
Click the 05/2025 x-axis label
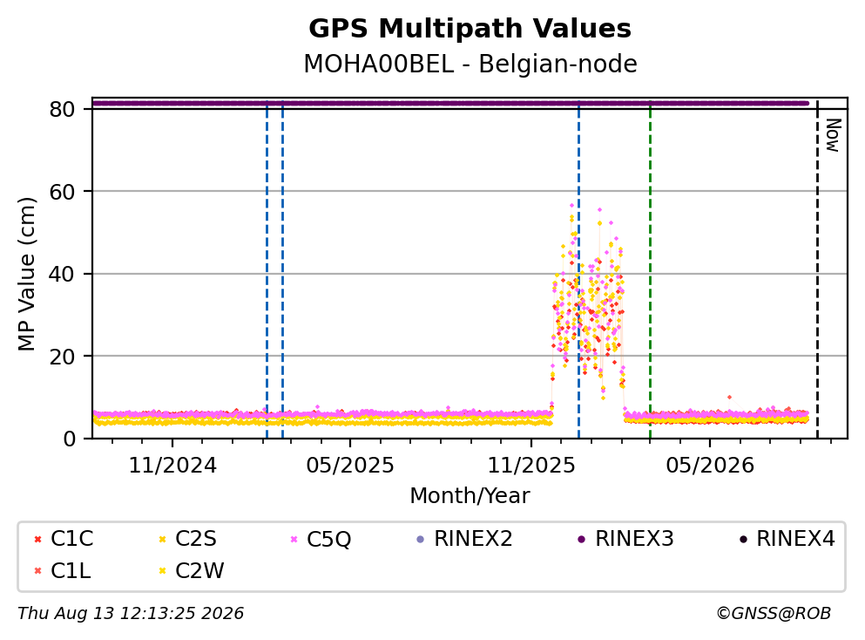(x=350, y=466)
